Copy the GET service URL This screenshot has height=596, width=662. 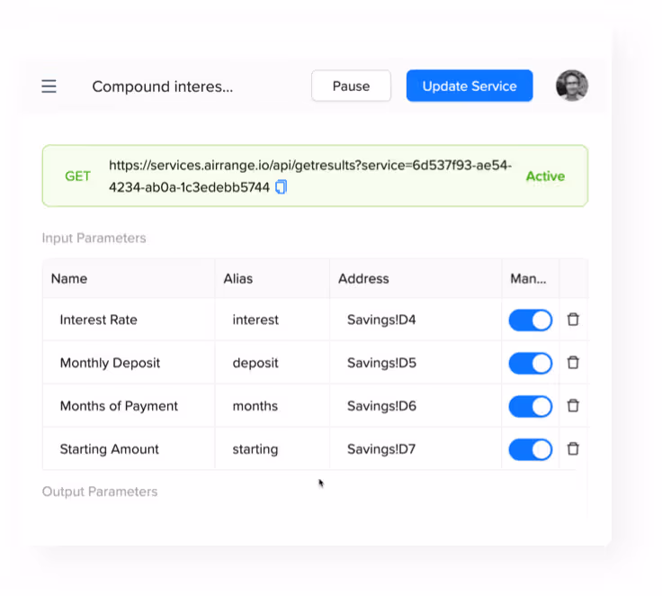click(x=281, y=187)
